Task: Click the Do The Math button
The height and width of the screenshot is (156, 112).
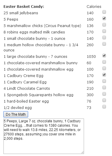Action: coord(16,114)
